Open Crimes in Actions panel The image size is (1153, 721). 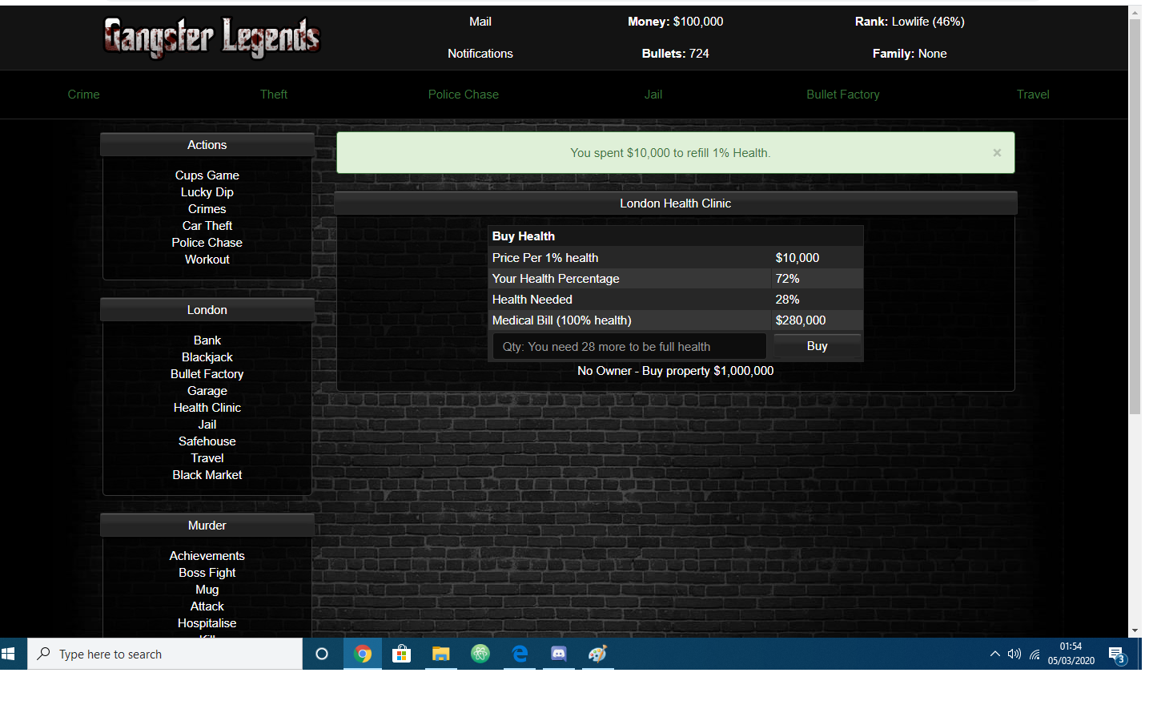[x=207, y=209]
